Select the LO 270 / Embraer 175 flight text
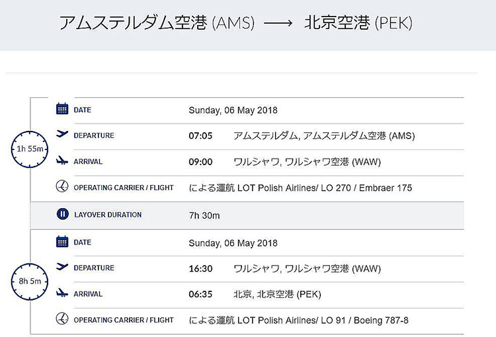 366,188
